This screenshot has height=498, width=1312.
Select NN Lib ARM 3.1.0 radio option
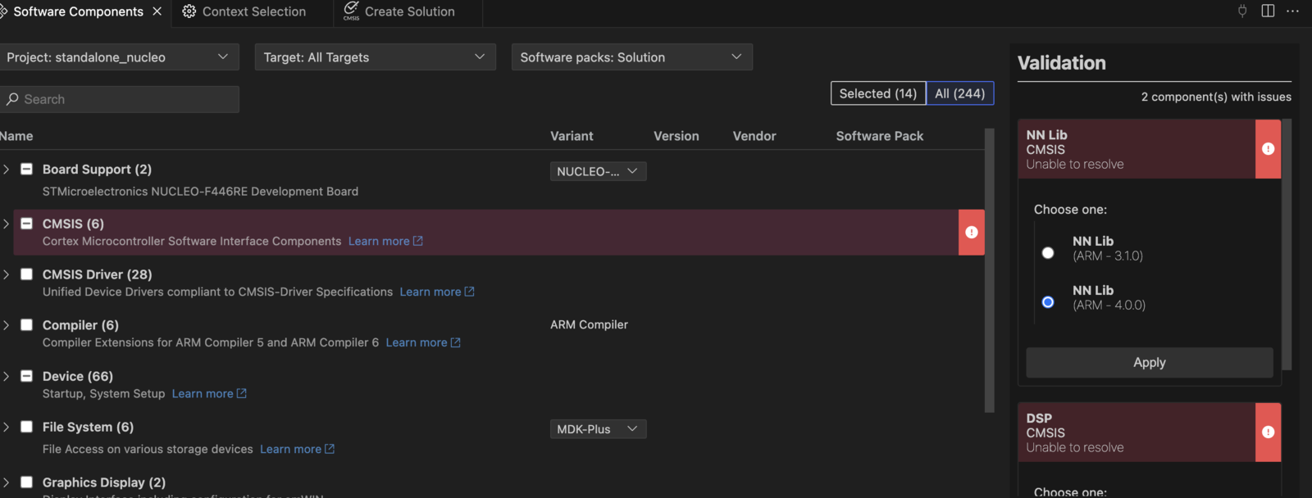point(1048,253)
